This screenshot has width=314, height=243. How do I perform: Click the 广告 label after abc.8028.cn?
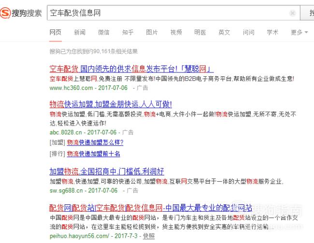click(128, 132)
